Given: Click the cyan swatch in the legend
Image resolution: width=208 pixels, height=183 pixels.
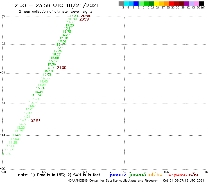Looking at the screenshot, I should pyautogui.click(x=126, y=3).
